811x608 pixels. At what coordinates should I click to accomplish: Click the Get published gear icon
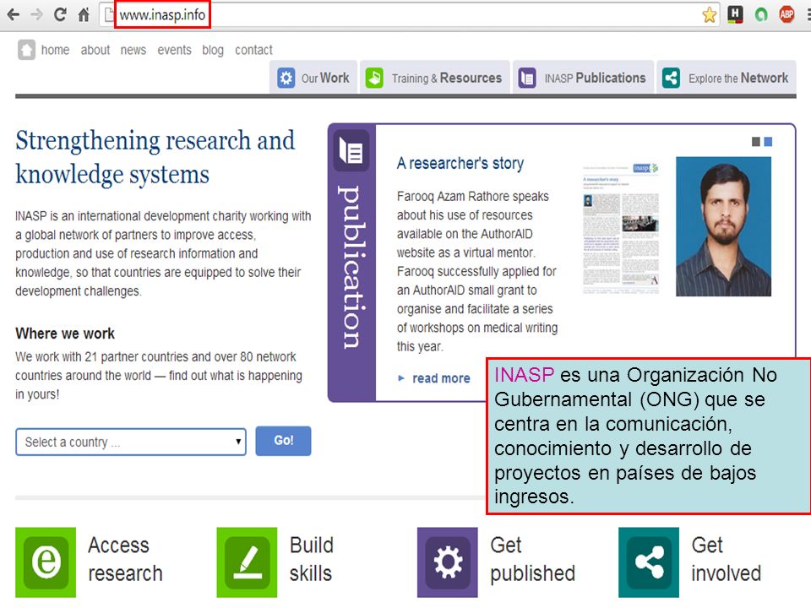point(448,562)
